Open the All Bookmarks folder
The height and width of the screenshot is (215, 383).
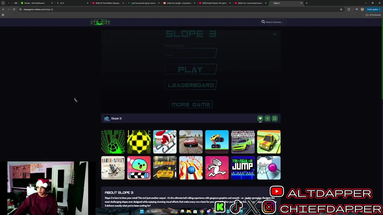click(373, 15)
